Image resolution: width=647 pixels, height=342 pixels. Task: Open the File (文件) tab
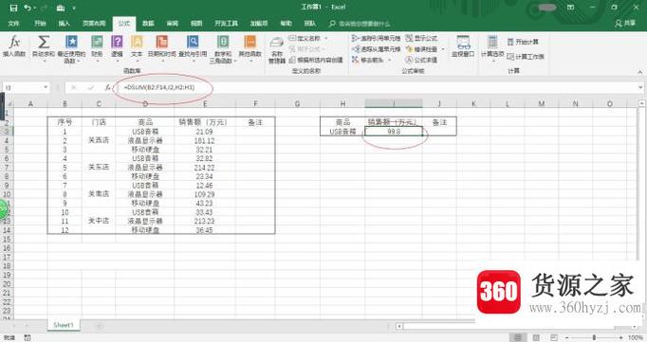point(13,24)
